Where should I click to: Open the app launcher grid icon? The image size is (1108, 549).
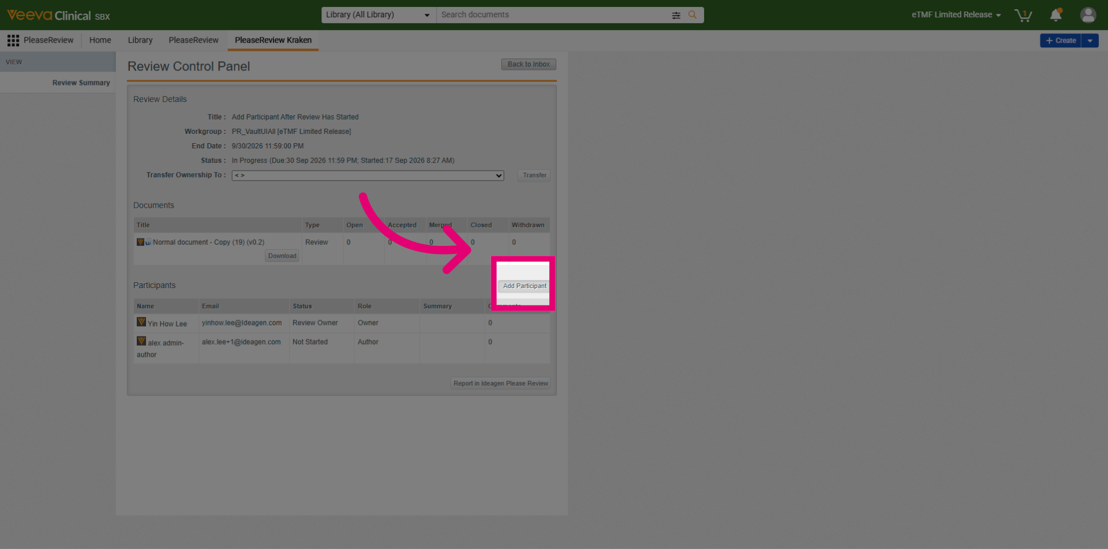pos(13,40)
